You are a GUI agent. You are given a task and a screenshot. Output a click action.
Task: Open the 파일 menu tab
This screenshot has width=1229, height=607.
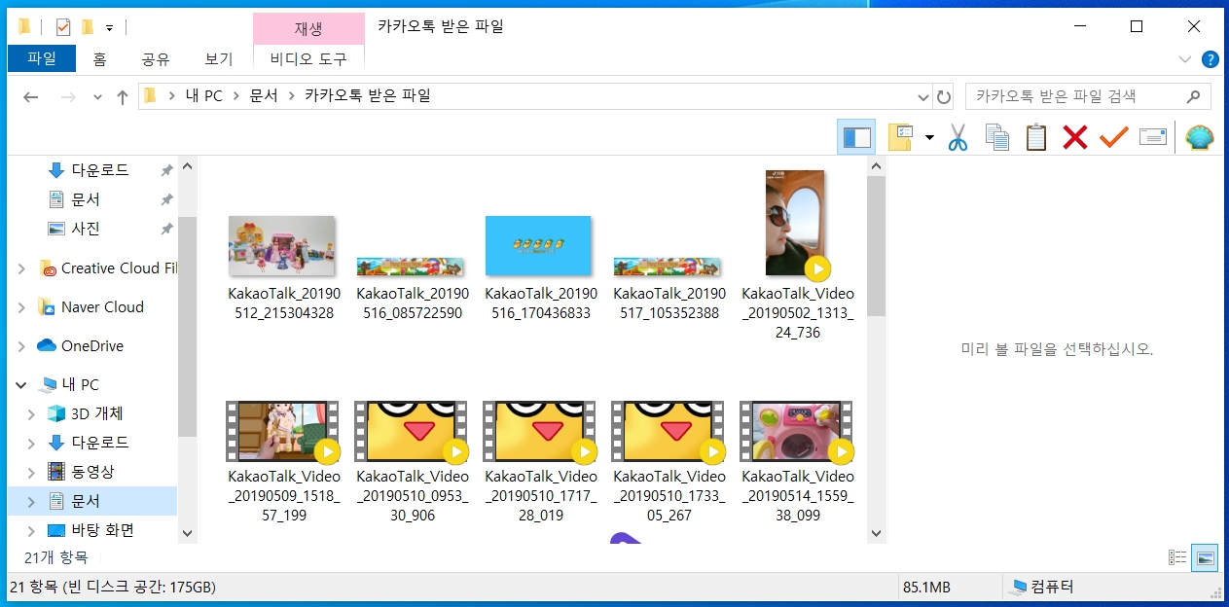[42, 58]
